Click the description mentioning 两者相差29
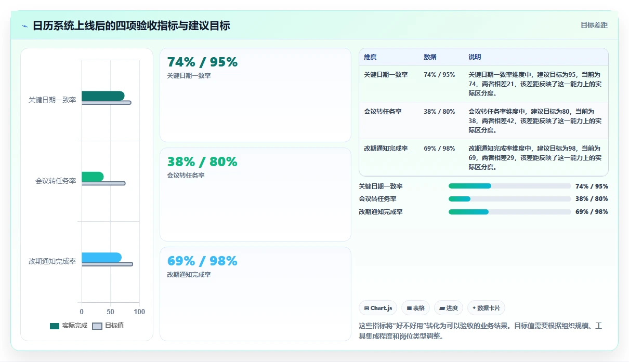Viewport: 629px width, 362px height. [x=535, y=158]
